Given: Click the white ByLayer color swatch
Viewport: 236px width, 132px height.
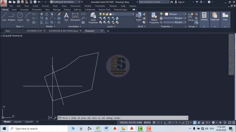Looking at the screenshot, I should tap(166, 14).
